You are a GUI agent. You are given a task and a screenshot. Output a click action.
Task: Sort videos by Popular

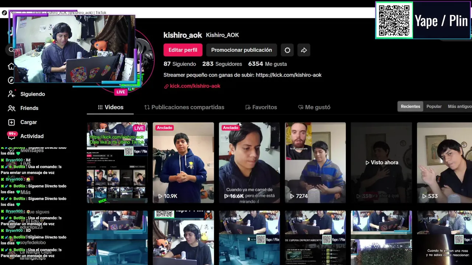point(434,106)
